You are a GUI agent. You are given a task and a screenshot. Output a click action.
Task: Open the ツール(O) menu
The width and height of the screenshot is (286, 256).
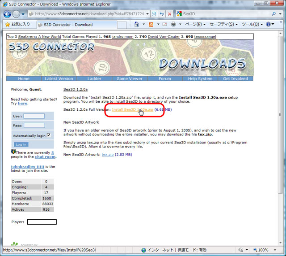pos(252,24)
